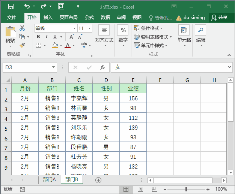
Task: Add a new sheet with the plus icon
Action: pos(98,180)
